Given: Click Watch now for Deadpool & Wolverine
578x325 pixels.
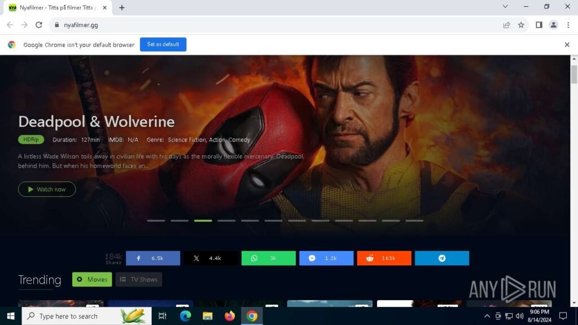Looking at the screenshot, I should (x=47, y=189).
